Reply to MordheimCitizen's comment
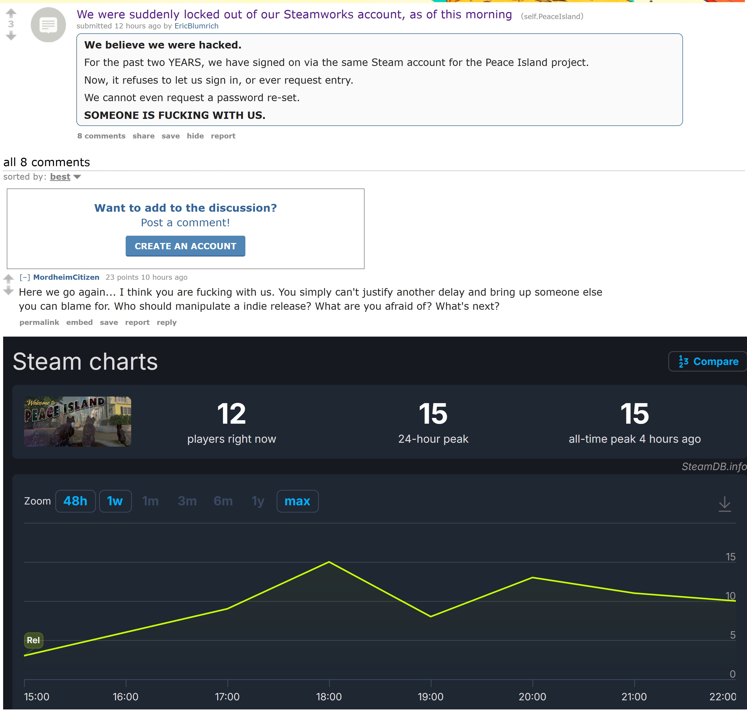This screenshot has height=711, width=747. pyautogui.click(x=166, y=322)
